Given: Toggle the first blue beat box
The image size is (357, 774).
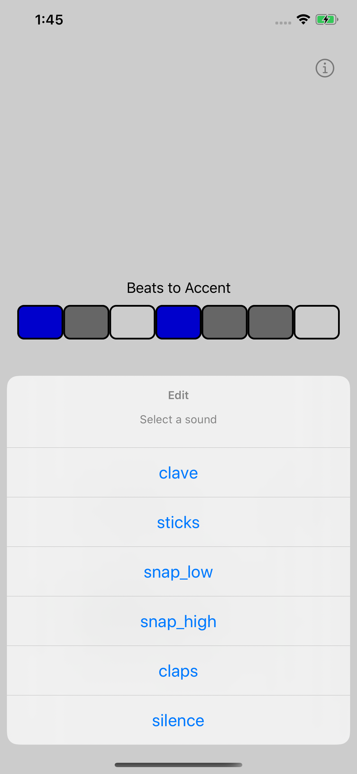Looking at the screenshot, I should coord(40,322).
